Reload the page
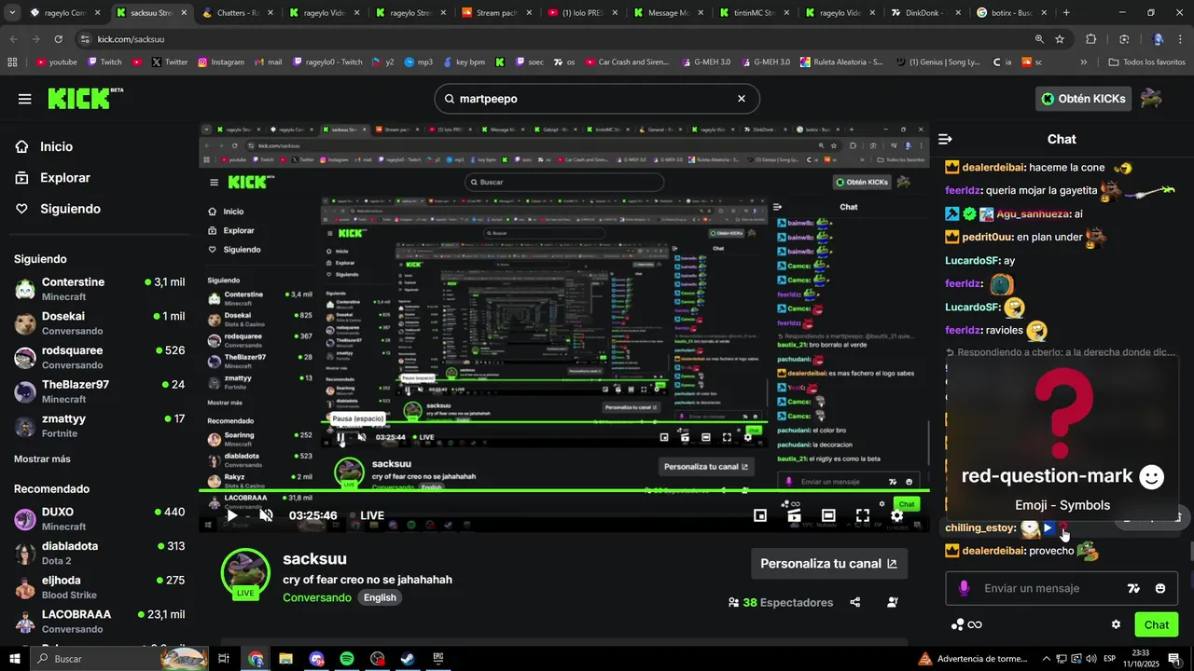The height and width of the screenshot is (671, 1194). (58, 39)
